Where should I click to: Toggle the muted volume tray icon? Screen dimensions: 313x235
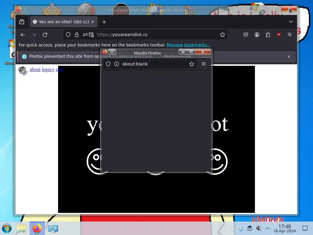(259, 228)
